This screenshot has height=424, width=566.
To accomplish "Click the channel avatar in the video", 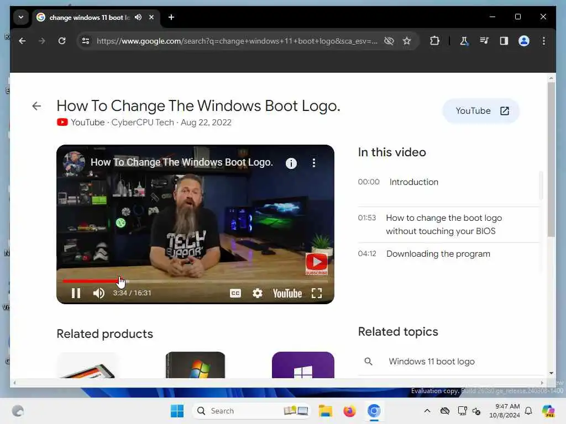I will click(74, 163).
